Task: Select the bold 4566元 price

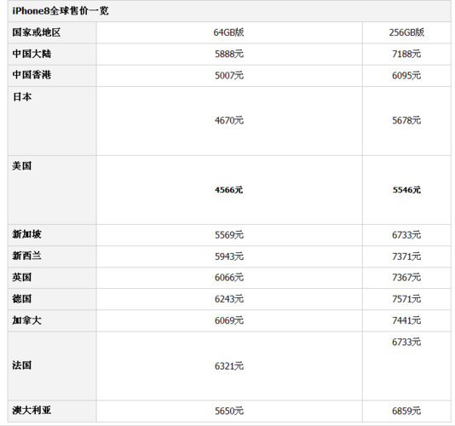Action: tap(229, 190)
